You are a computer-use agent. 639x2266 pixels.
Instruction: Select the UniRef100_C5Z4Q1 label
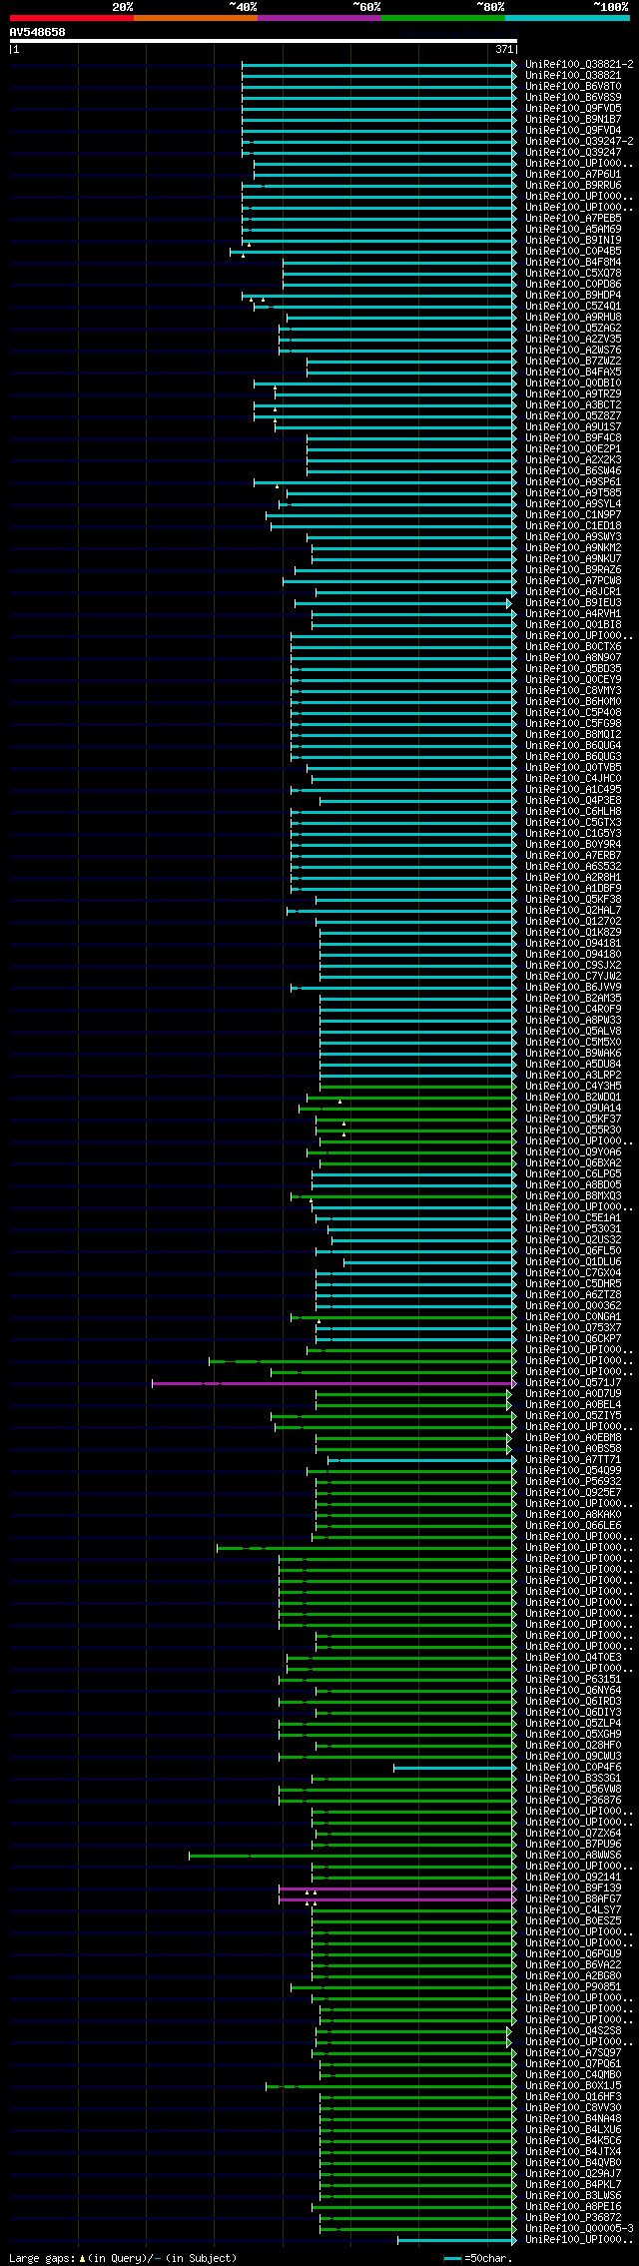tap(573, 306)
